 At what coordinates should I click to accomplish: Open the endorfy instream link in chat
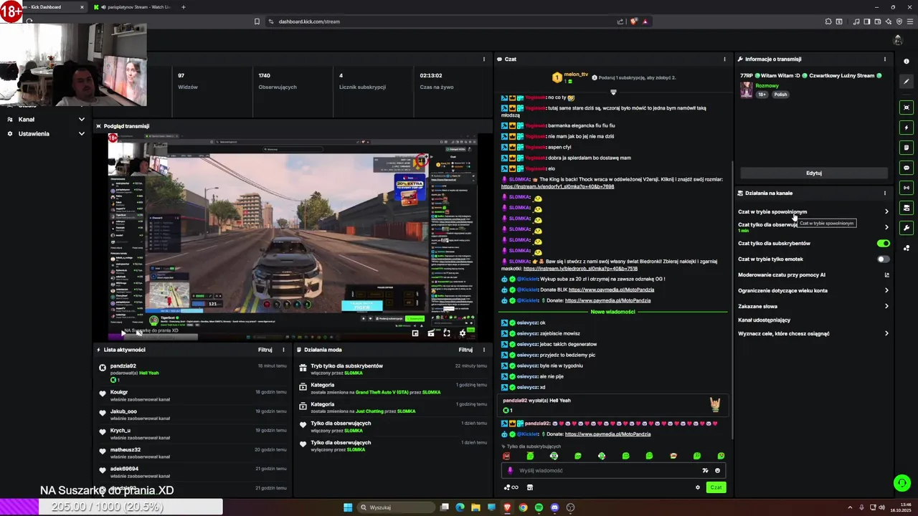557,186
